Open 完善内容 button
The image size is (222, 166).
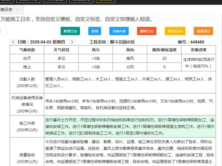point(119,31)
